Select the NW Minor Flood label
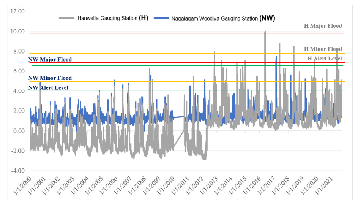358x206 pixels. (x=50, y=78)
